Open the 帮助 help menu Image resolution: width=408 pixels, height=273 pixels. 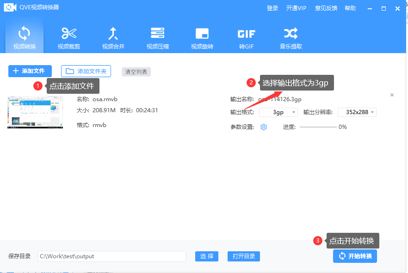(x=350, y=8)
